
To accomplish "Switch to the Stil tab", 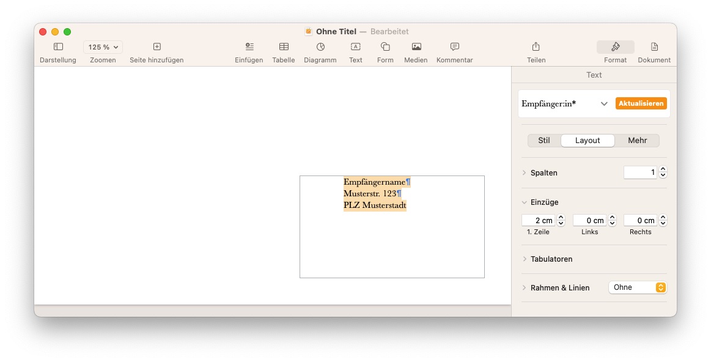I will [x=544, y=141].
